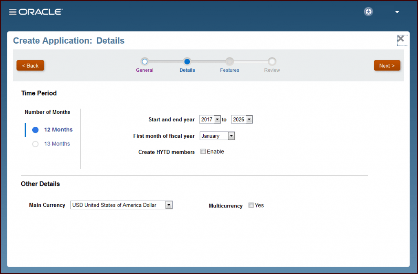Click the Details step circle

[187, 62]
